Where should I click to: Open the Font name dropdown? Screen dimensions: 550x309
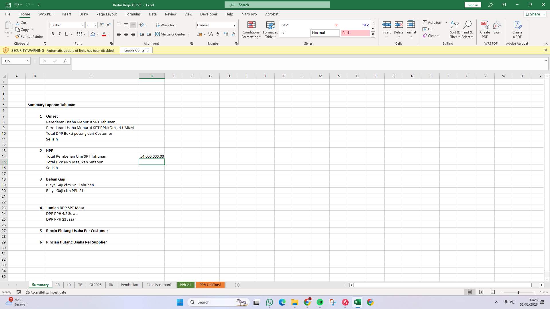83,25
